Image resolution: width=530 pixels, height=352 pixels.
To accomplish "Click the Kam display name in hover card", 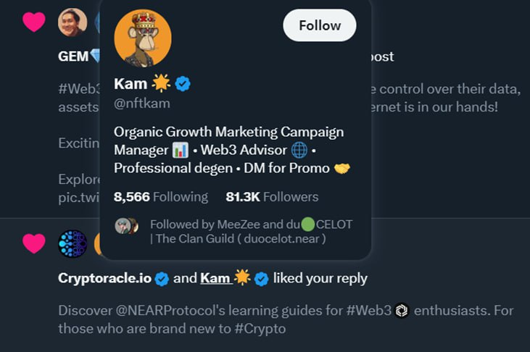I will click(x=131, y=84).
